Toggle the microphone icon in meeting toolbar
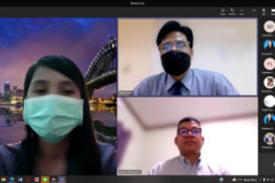This screenshot has width=275, height=183. (264, 12)
